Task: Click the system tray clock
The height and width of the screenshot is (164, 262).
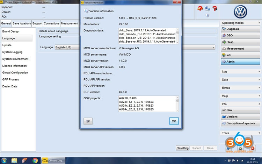Action: (252, 161)
